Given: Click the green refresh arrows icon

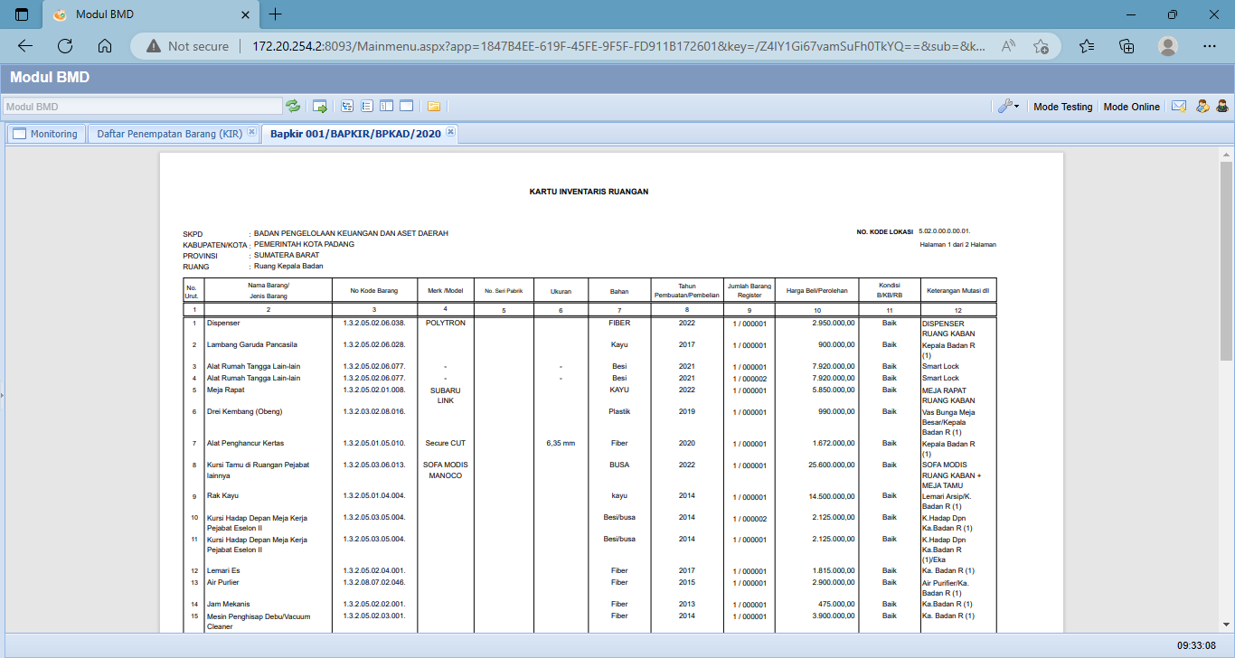Looking at the screenshot, I should point(293,107).
